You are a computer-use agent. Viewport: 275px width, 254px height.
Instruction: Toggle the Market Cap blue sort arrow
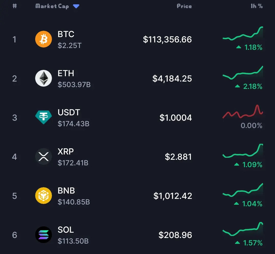pyautogui.click(x=76, y=6)
